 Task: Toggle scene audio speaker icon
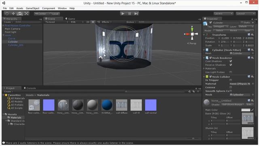[98, 22]
